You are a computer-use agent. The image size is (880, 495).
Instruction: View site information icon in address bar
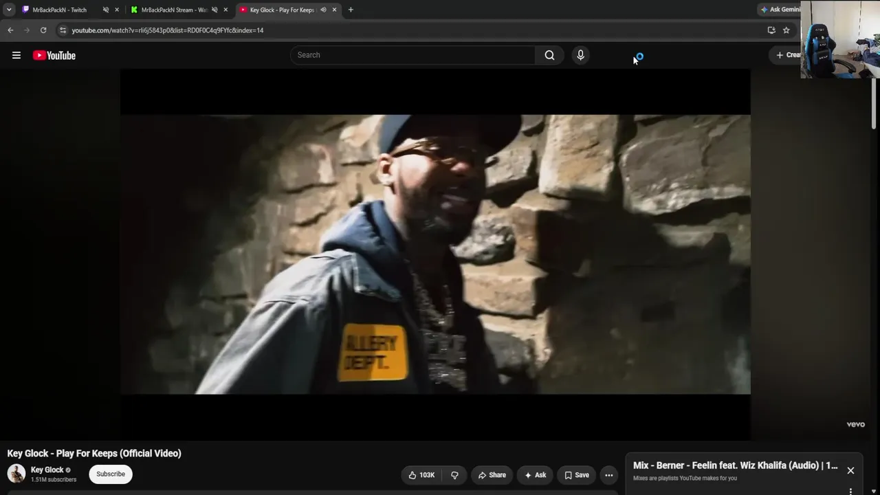coord(63,30)
